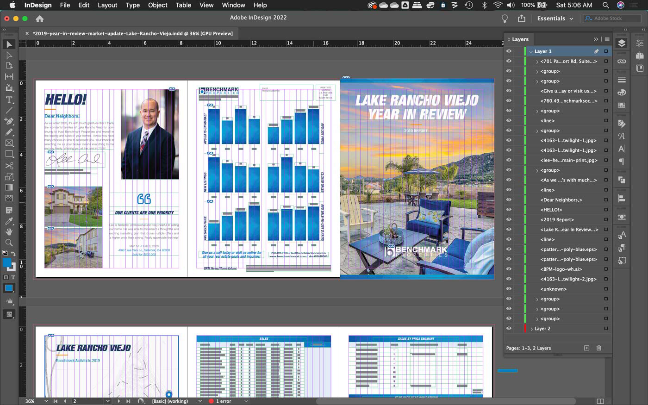This screenshot has width=648, height=405.
Task: Hide the <Dear Neighbors,> layer item
Action: coord(509,200)
